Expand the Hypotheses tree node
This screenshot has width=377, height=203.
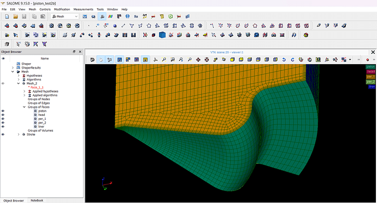pyautogui.click(x=19, y=76)
